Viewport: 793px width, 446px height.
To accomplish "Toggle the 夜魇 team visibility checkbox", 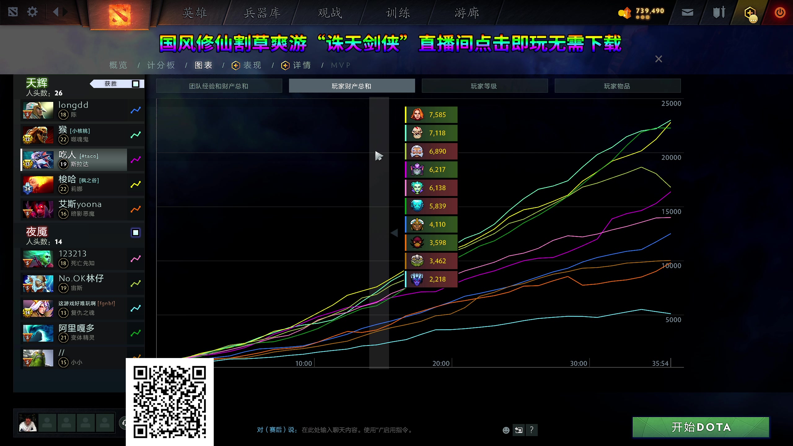I will (x=135, y=233).
